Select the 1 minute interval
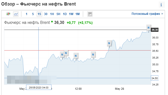This screenshot has height=95, width=168. tap(26, 14)
